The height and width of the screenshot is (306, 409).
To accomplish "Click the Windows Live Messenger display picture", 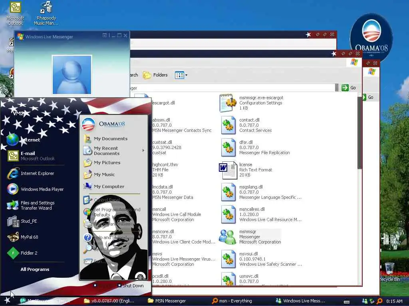I will click(72, 75).
